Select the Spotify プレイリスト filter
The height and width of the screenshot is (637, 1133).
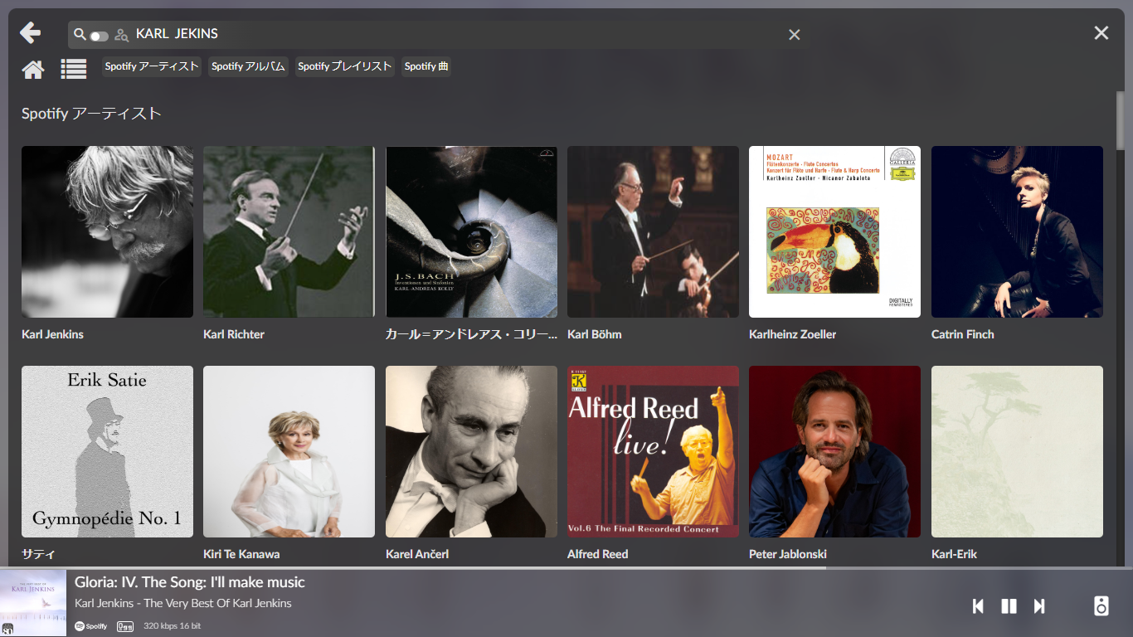click(344, 66)
